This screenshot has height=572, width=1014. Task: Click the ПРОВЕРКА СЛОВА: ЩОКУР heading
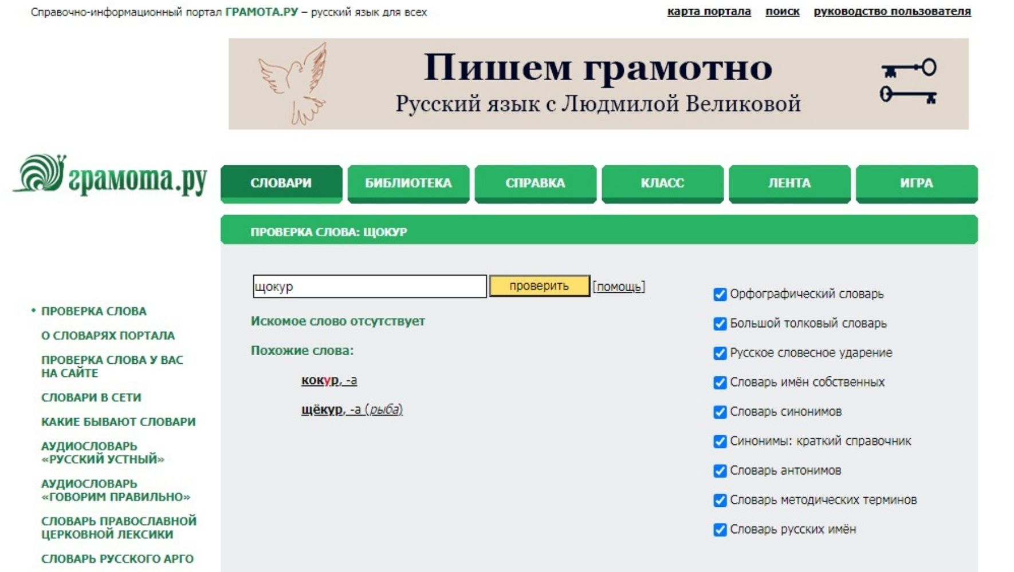pos(329,232)
